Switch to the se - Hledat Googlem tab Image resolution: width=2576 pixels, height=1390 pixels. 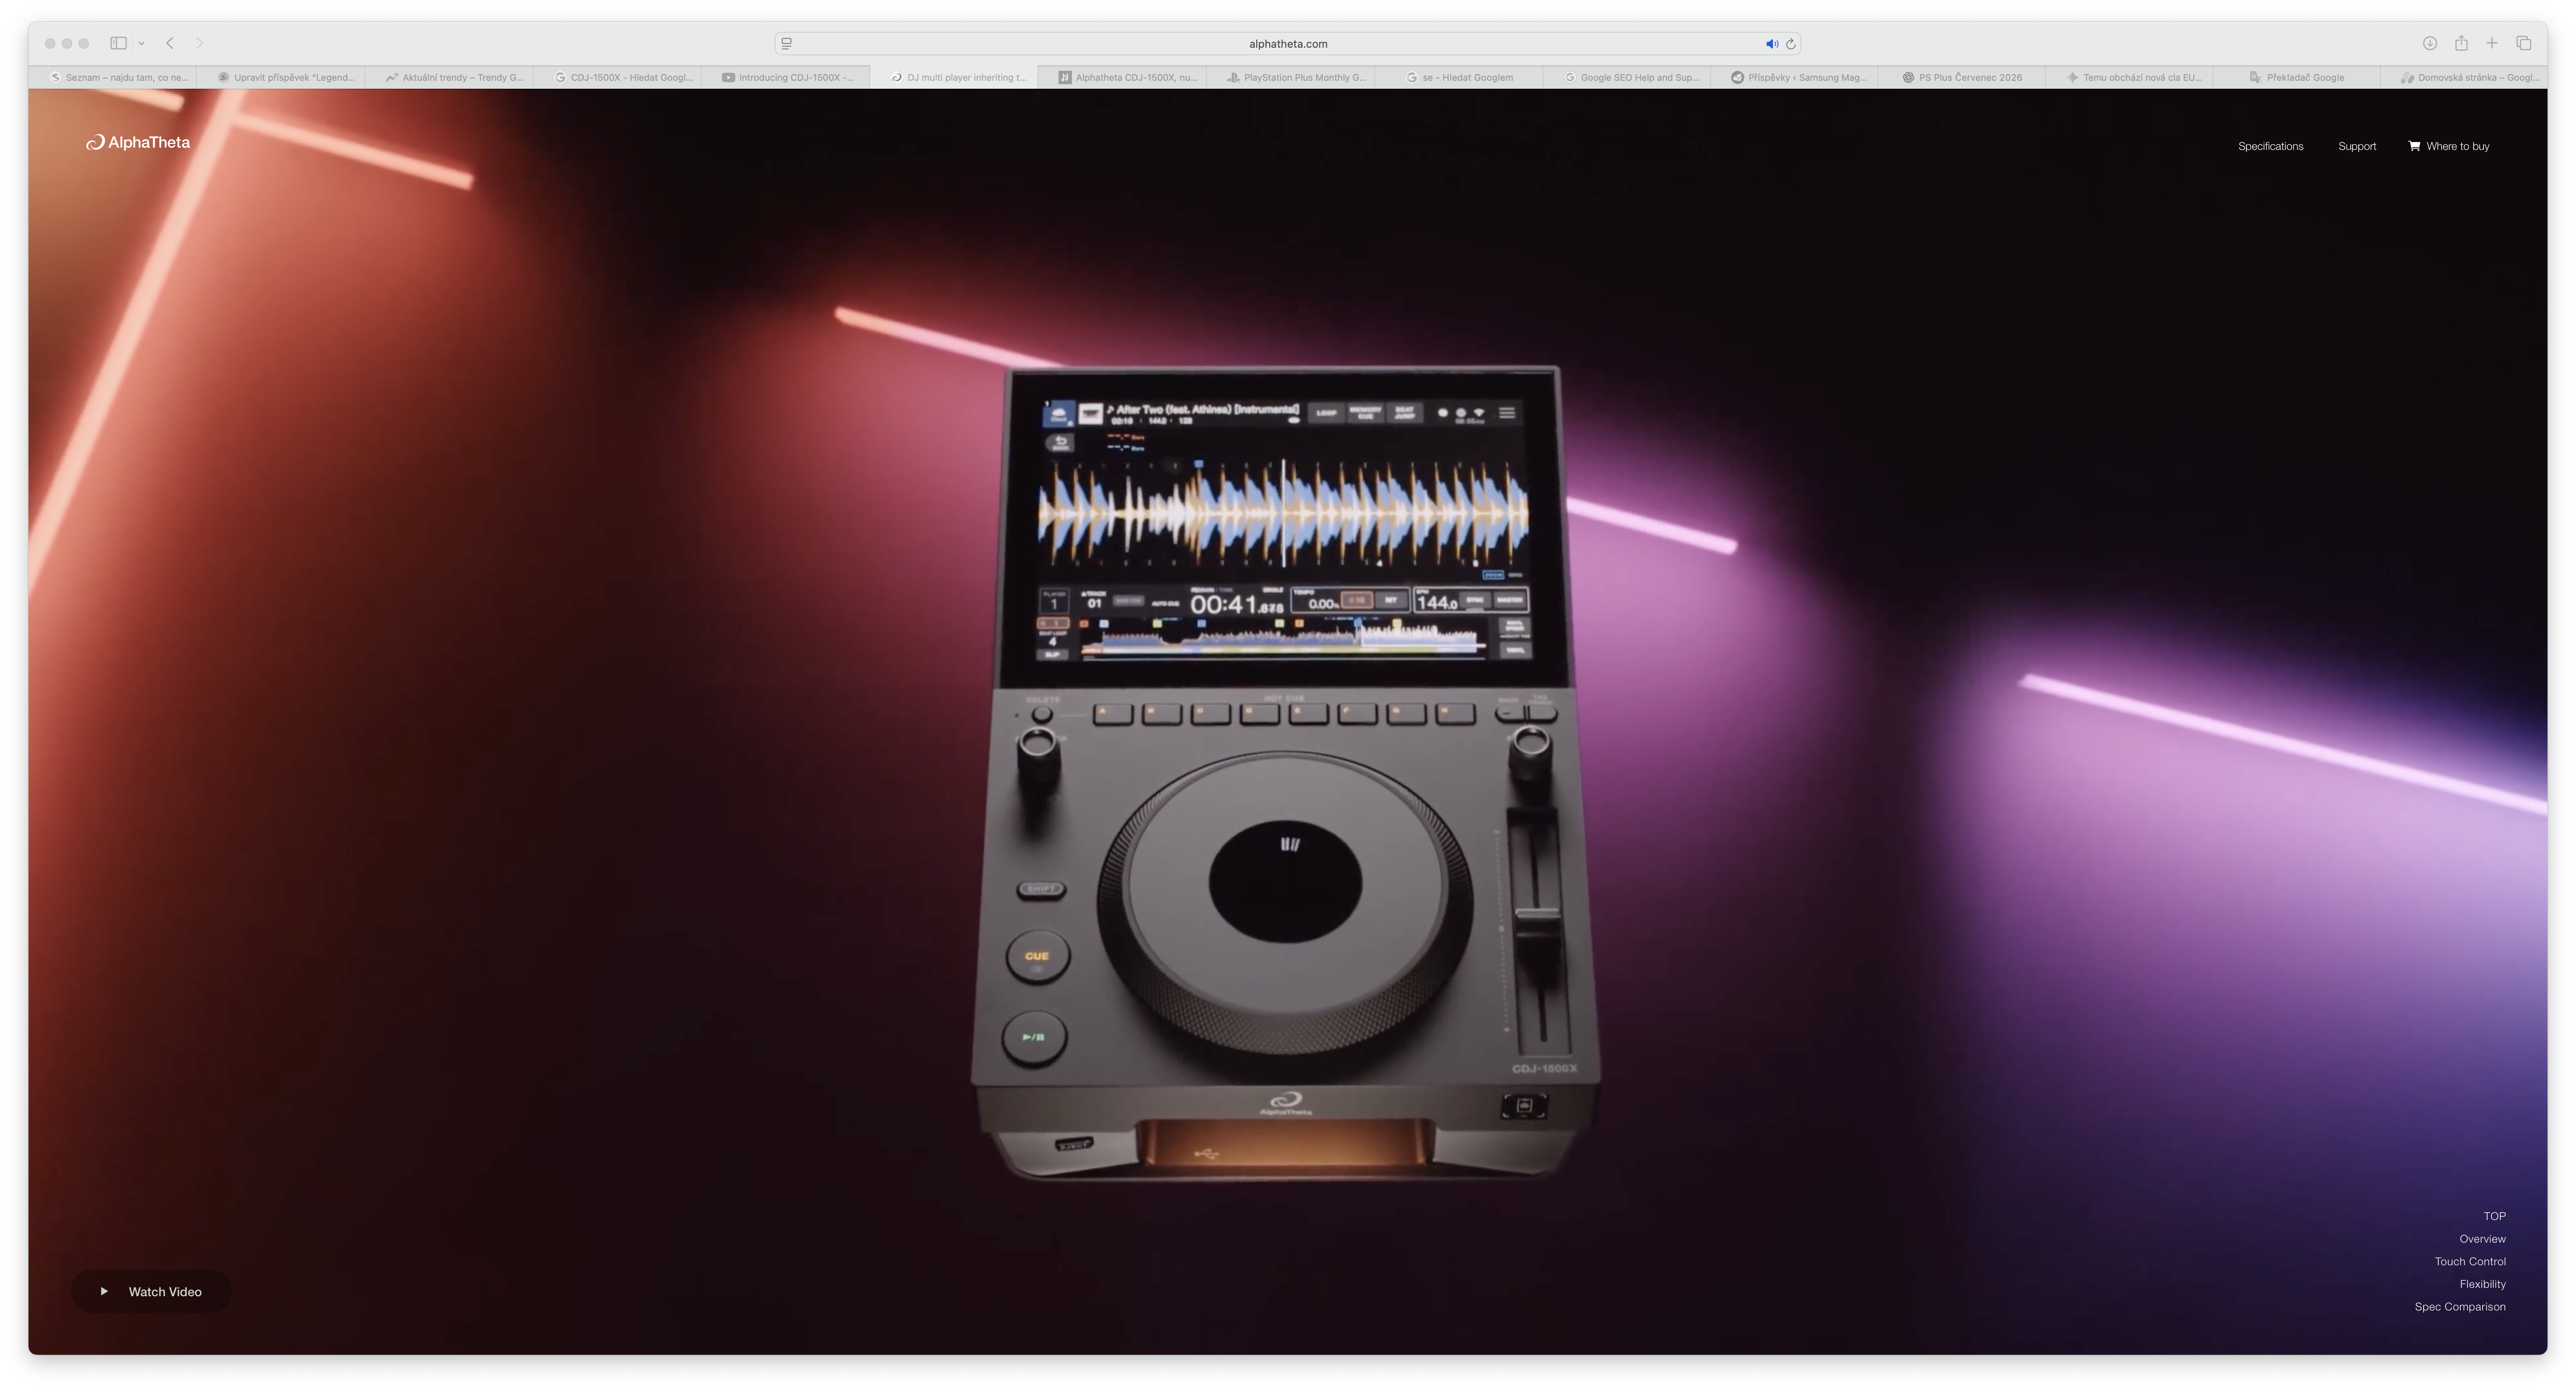tap(1458, 77)
